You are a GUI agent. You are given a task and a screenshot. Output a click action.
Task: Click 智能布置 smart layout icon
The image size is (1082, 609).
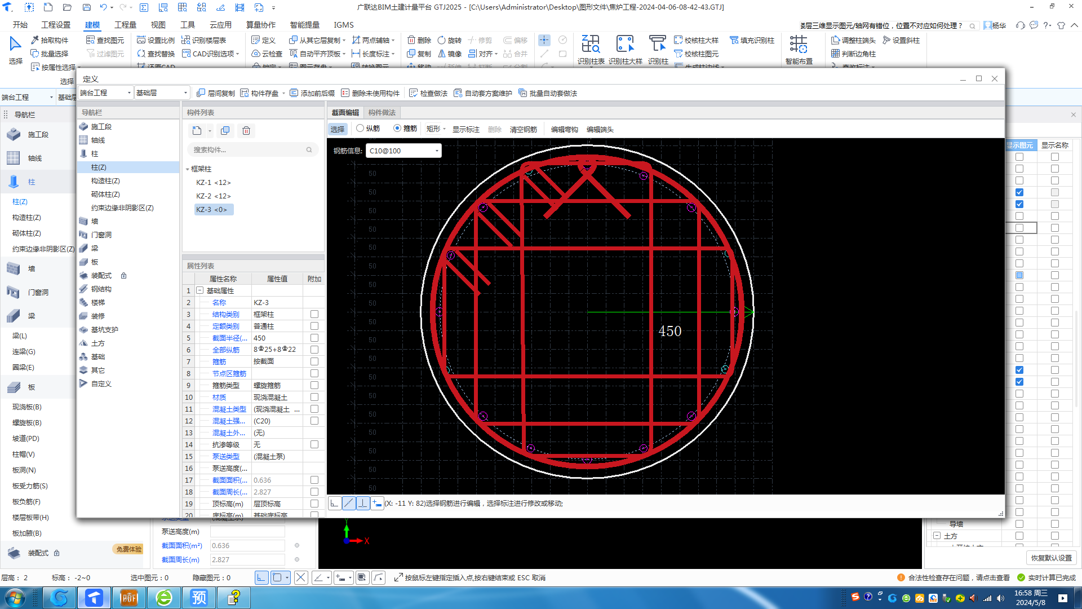pos(799,50)
